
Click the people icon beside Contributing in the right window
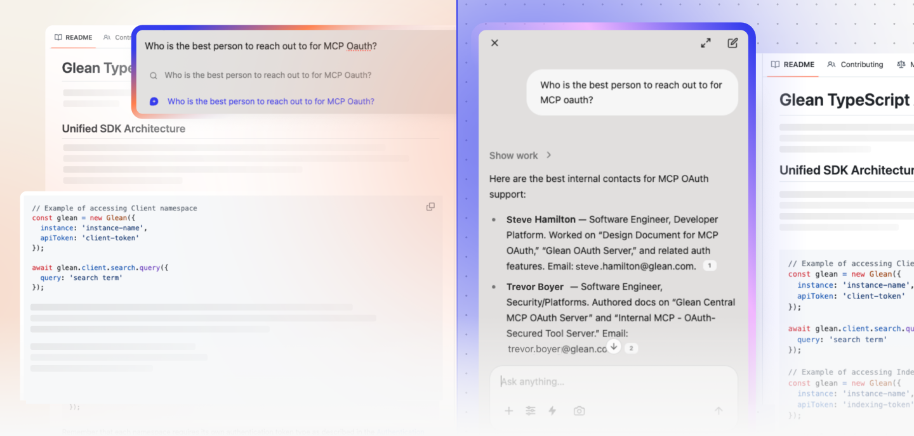(x=831, y=65)
